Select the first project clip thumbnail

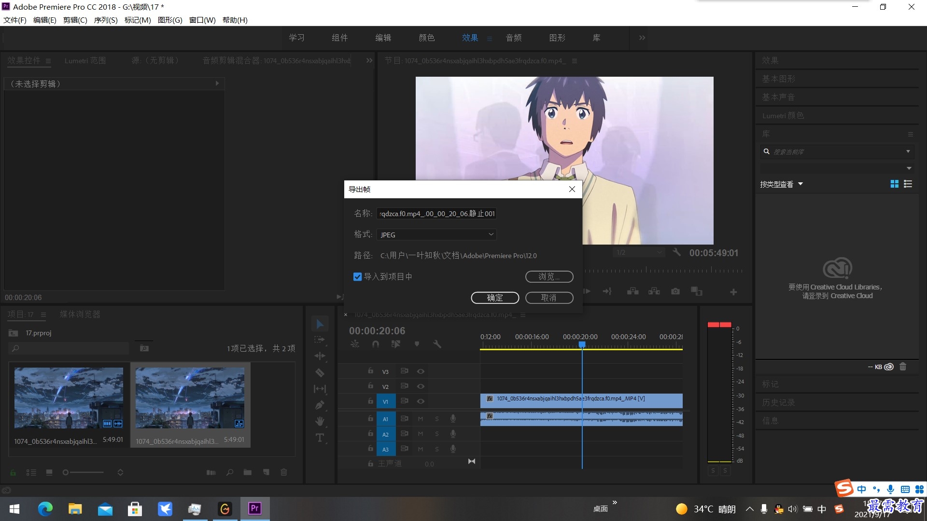coord(69,398)
